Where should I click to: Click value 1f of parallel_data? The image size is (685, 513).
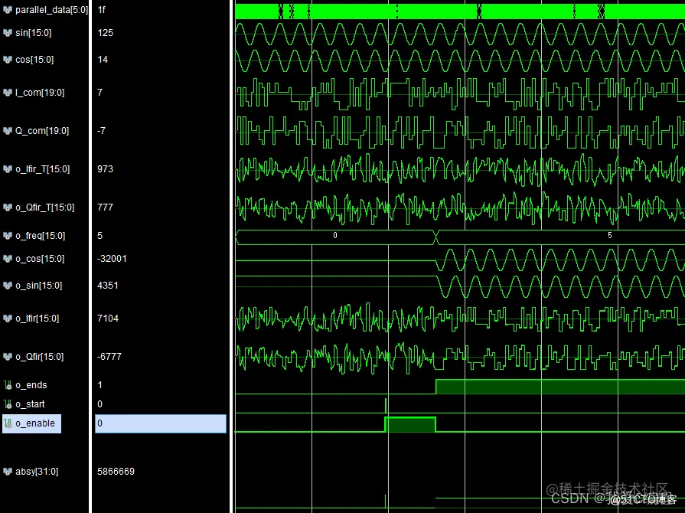101,10
